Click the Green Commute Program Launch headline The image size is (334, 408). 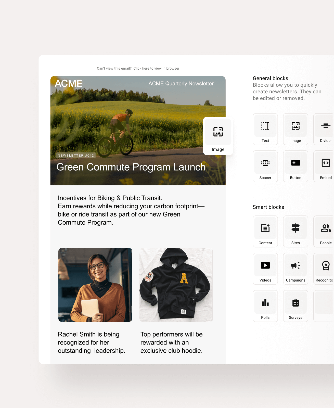(x=131, y=167)
